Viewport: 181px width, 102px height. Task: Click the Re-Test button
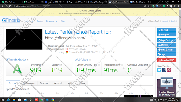(x=167, y=30)
